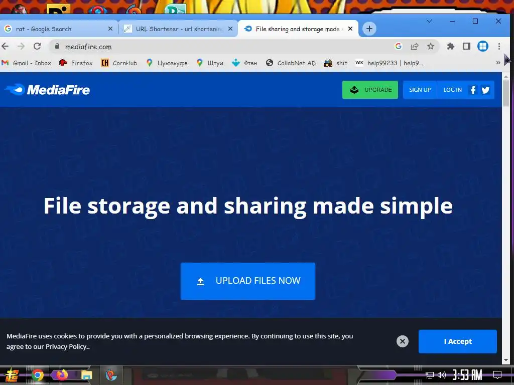Open the CollabNet AD bookmark
The height and width of the screenshot is (385, 514).
pyautogui.click(x=291, y=63)
